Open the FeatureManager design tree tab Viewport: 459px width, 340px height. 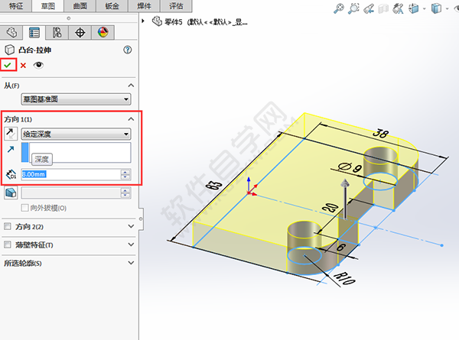point(11,32)
